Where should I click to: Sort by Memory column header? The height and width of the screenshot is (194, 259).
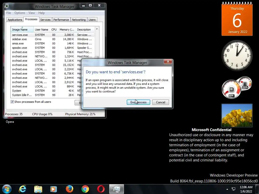tap(67, 30)
